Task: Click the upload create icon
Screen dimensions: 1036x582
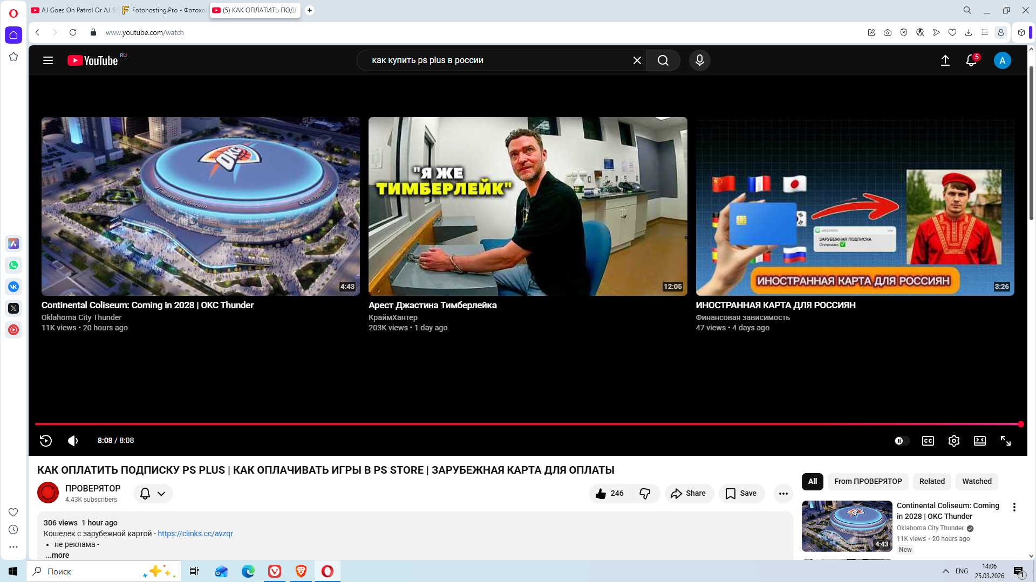Action: [945, 60]
